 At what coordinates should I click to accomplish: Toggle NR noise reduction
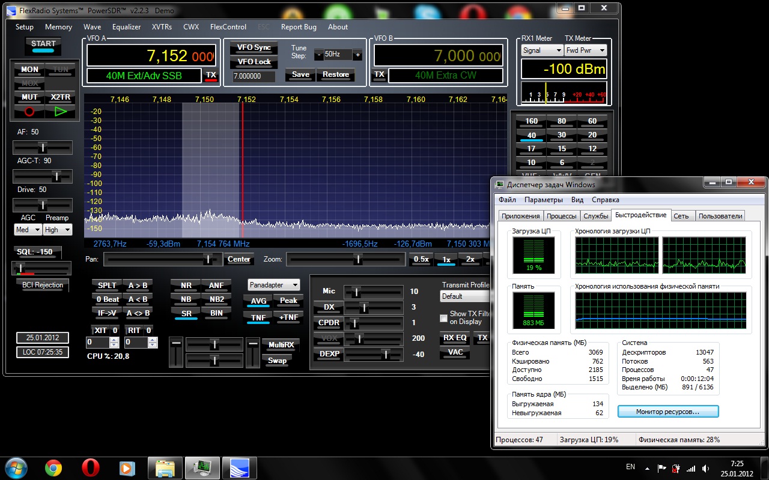coord(186,286)
